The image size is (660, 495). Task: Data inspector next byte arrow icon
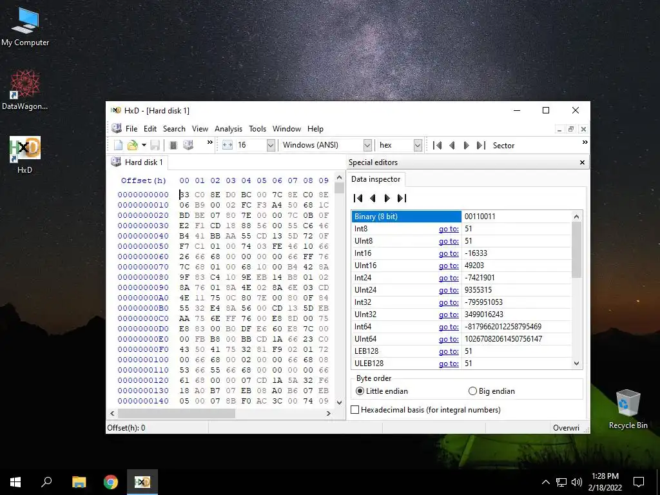click(387, 199)
